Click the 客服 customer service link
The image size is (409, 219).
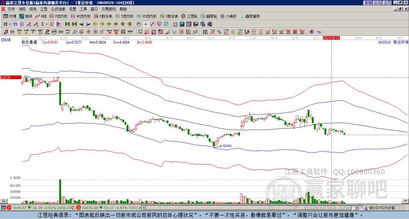[368, 3]
